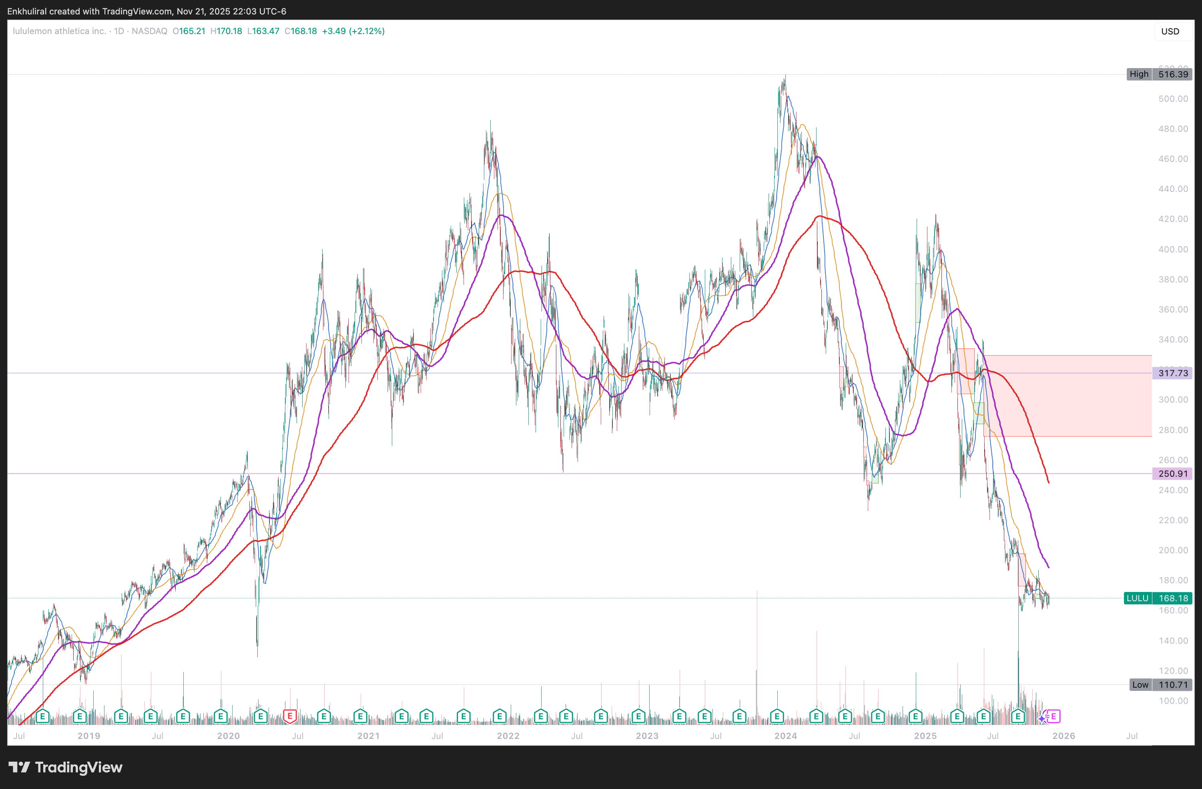This screenshot has height=789, width=1202.
Task: Click the lululemon athletica inc. symbol title
Action: pos(60,31)
